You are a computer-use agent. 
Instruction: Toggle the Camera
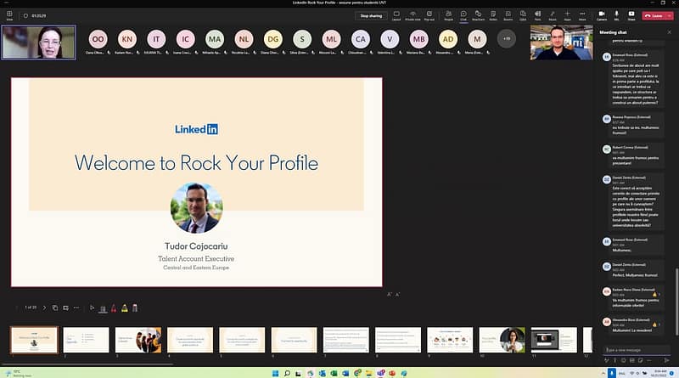point(602,15)
